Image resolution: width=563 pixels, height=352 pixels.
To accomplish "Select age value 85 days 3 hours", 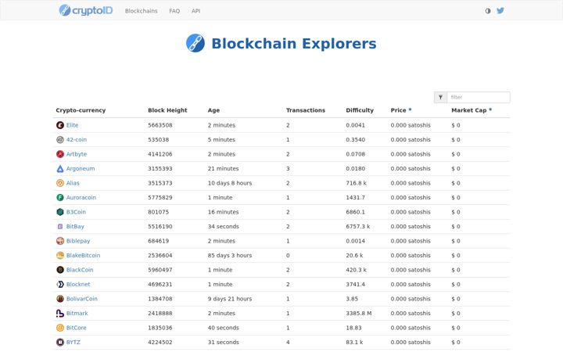I will pyautogui.click(x=230, y=255).
